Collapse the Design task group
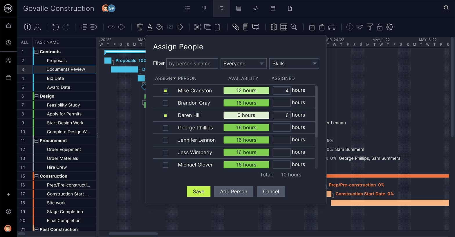 pos(37,96)
